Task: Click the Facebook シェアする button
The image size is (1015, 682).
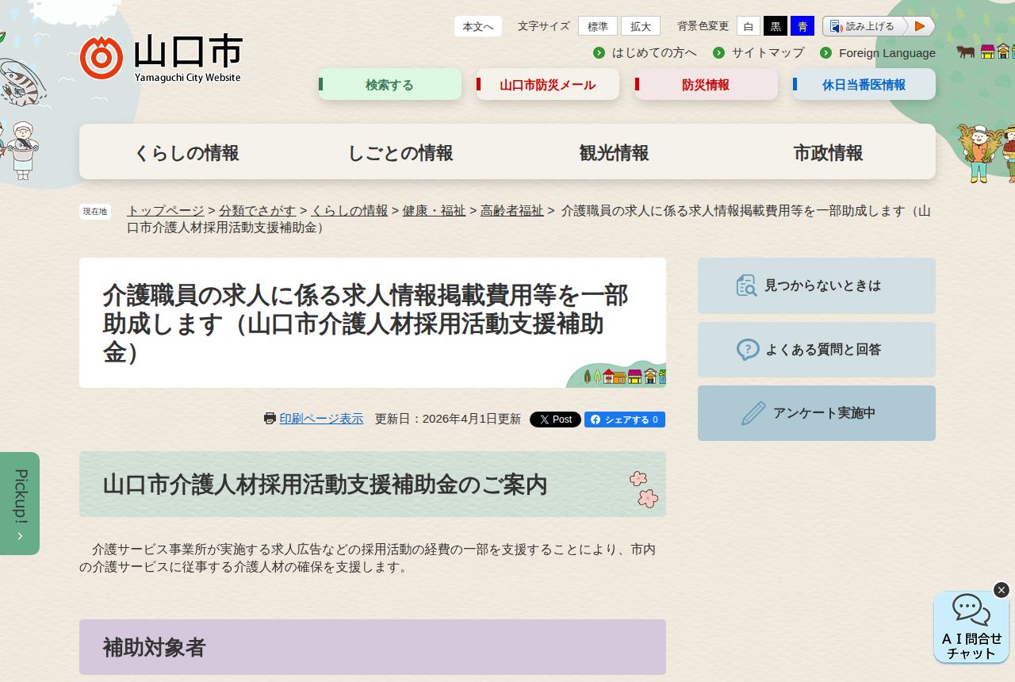Action: (625, 420)
